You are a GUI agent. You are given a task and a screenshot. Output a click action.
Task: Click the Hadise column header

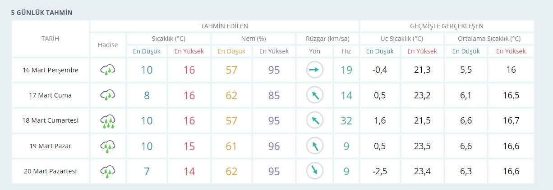click(108, 45)
